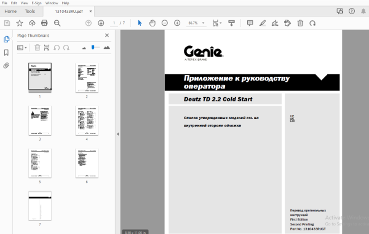Open Help question mark icon

(352, 11)
